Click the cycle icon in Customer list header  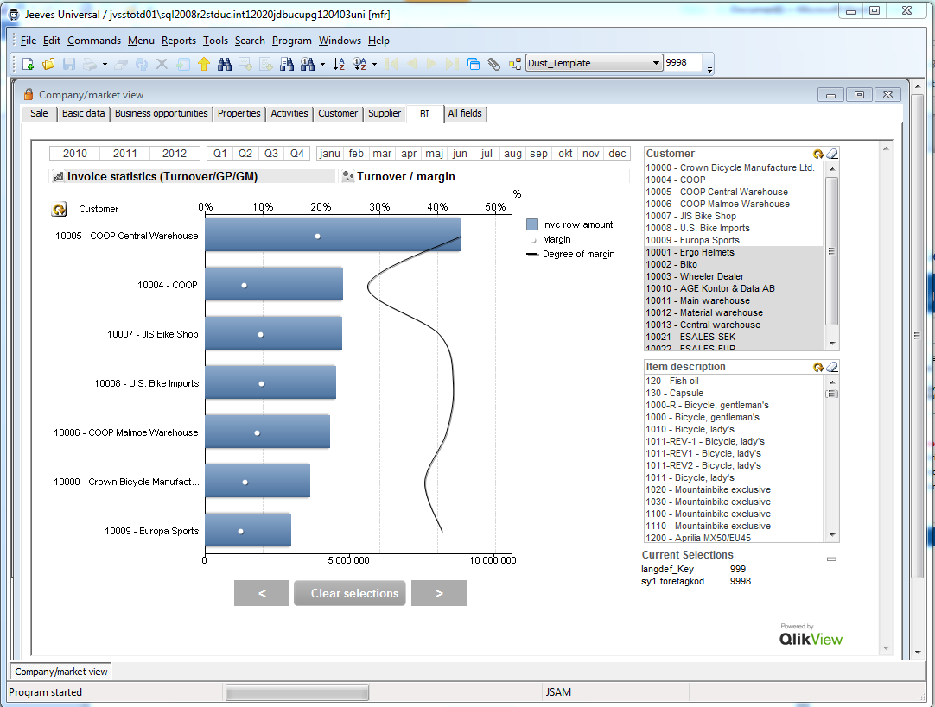[818, 154]
